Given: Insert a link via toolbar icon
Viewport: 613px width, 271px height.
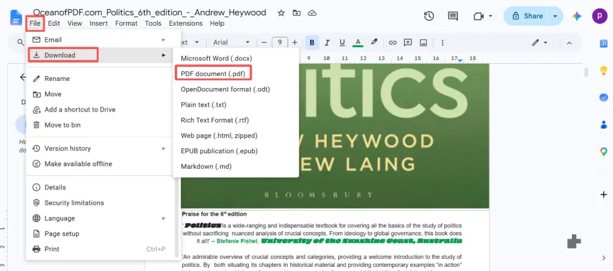Looking at the screenshot, I should pyautogui.click(x=392, y=43).
